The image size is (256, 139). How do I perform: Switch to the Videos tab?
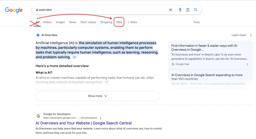(x=47, y=22)
